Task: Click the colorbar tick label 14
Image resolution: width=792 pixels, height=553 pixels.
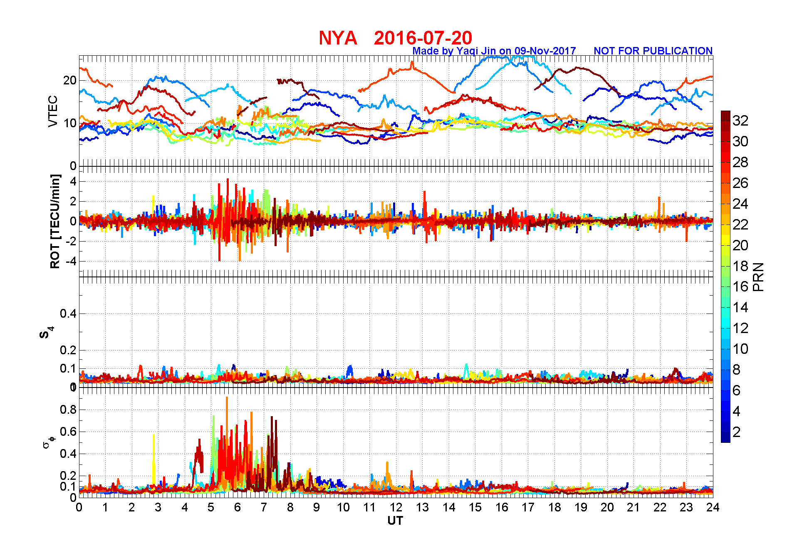Action: pyautogui.click(x=740, y=307)
